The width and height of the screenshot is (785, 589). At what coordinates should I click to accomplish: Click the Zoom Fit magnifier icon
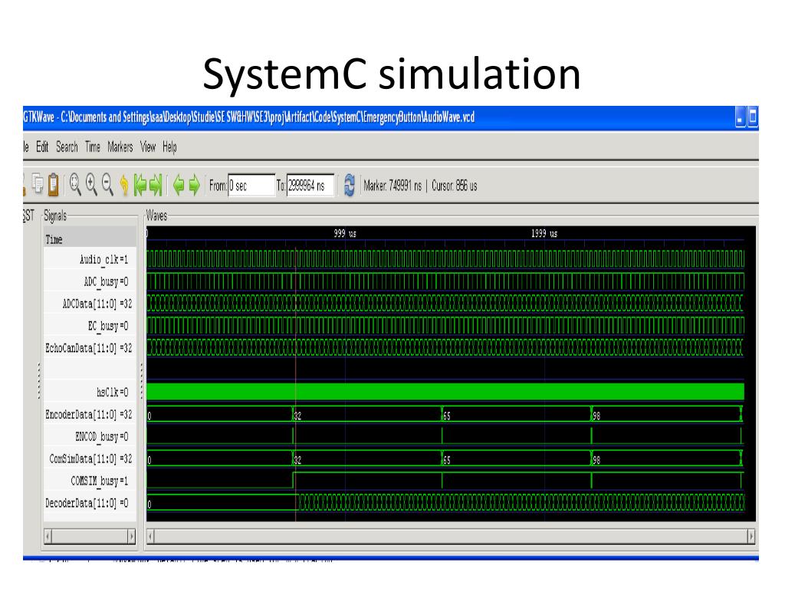point(75,184)
